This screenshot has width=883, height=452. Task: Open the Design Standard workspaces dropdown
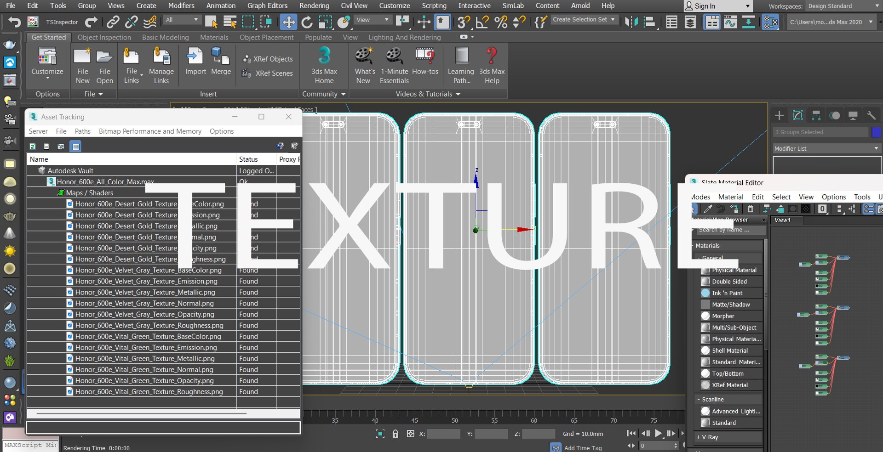843,6
